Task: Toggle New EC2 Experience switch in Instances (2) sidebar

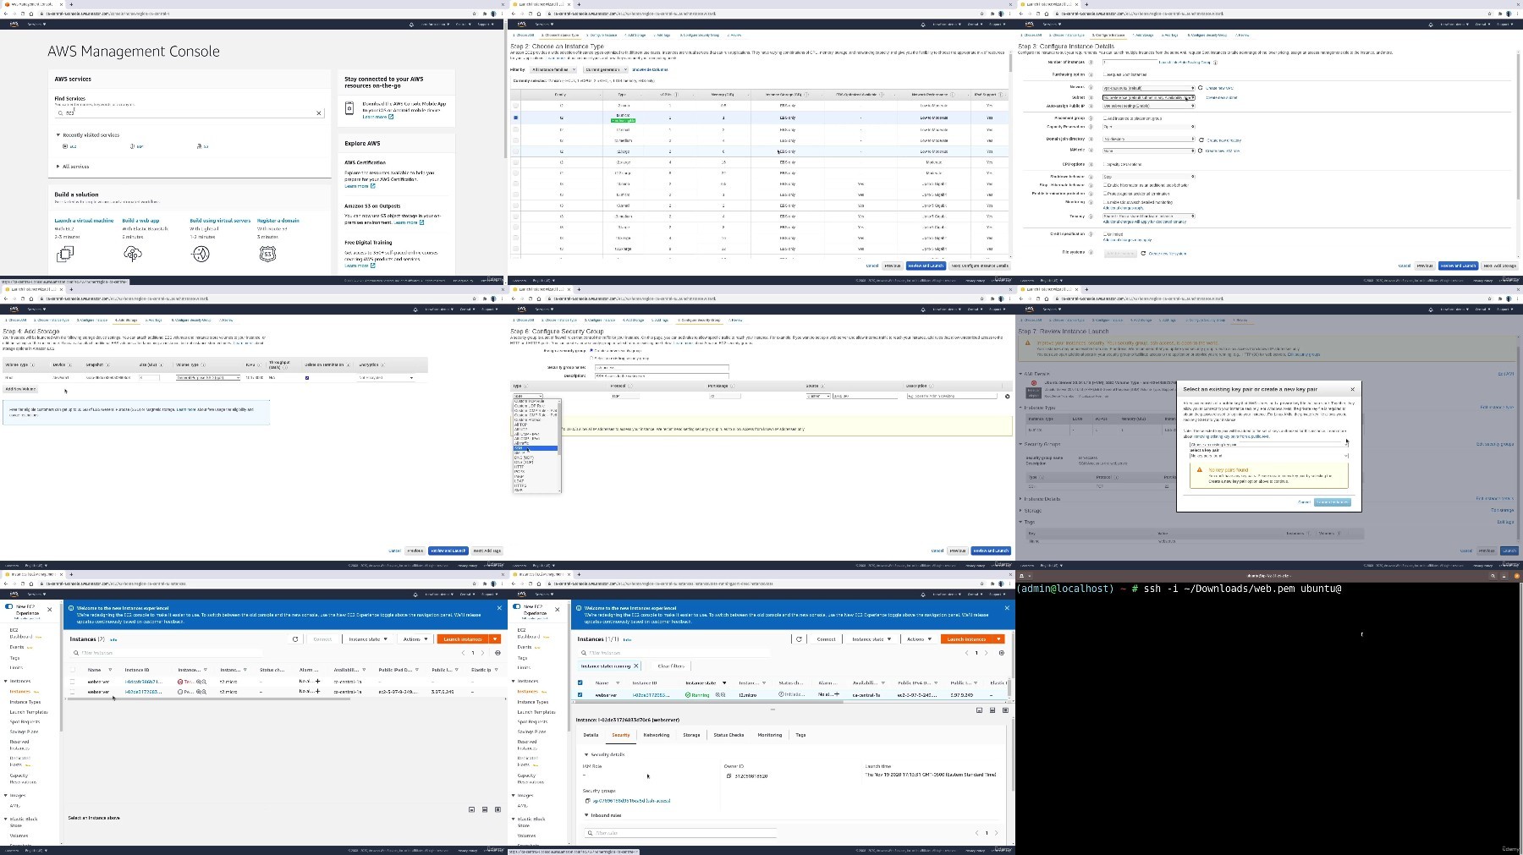Action: (9, 607)
